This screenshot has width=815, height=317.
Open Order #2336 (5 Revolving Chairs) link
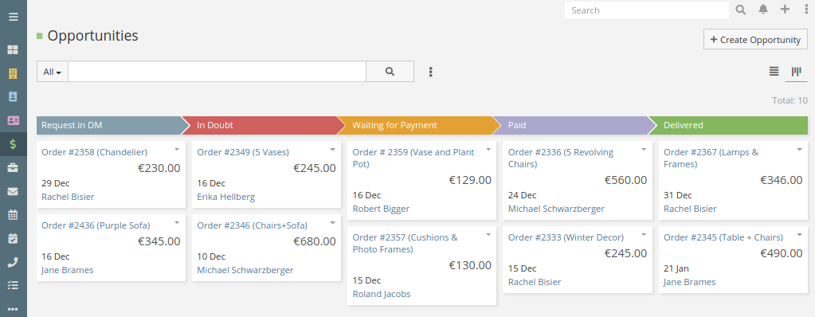pyautogui.click(x=560, y=158)
